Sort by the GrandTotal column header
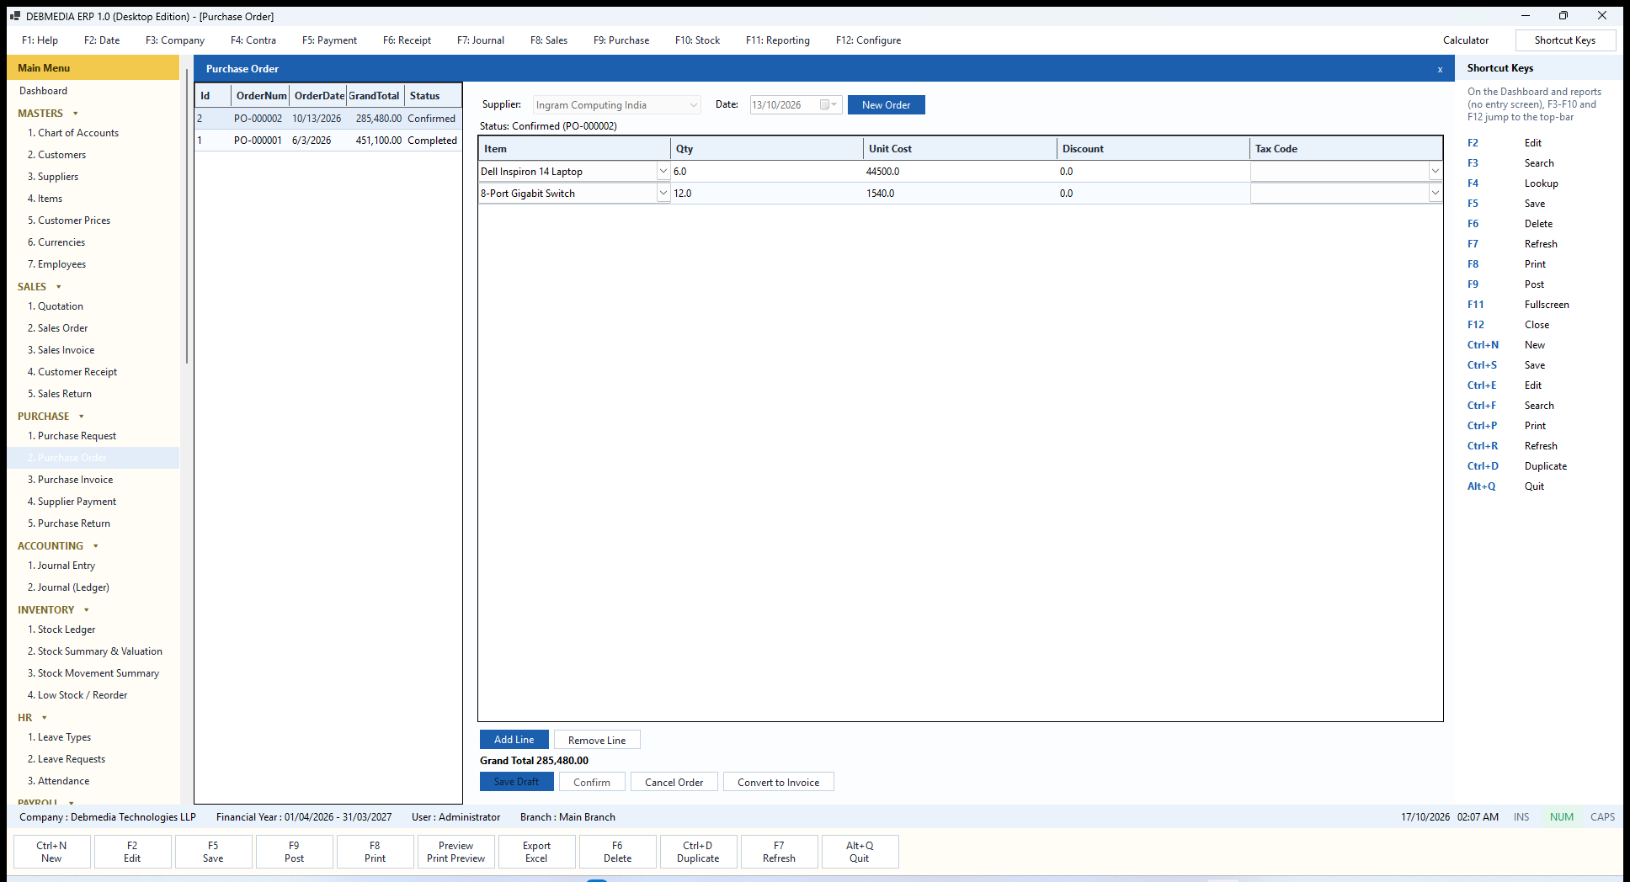1630x882 pixels. pyautogui.click(x=375, y=96)
